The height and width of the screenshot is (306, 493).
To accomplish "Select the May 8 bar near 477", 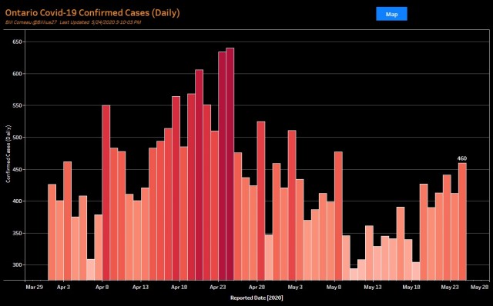I will point(338,216).
